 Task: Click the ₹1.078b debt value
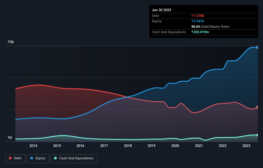198,16
